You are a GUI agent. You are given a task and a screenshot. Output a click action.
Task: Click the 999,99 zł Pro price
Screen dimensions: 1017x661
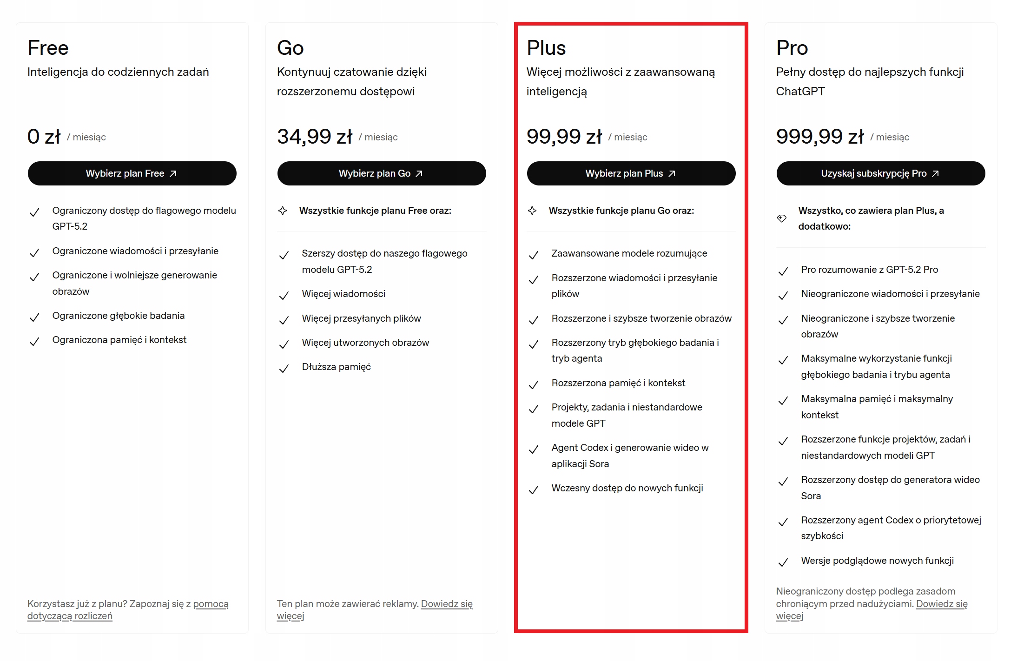coord(819,137)
